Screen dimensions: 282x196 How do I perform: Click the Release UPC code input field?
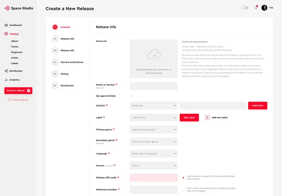click(x=154, y=178)
